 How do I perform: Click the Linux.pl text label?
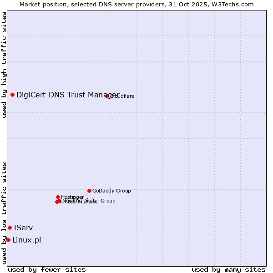tap(26, 240)
